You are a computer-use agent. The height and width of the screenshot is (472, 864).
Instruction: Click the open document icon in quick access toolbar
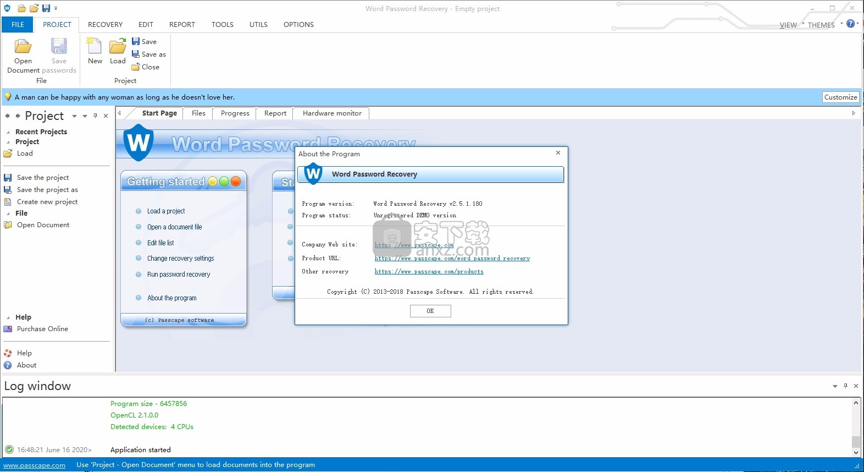click(x=21, y=8)
